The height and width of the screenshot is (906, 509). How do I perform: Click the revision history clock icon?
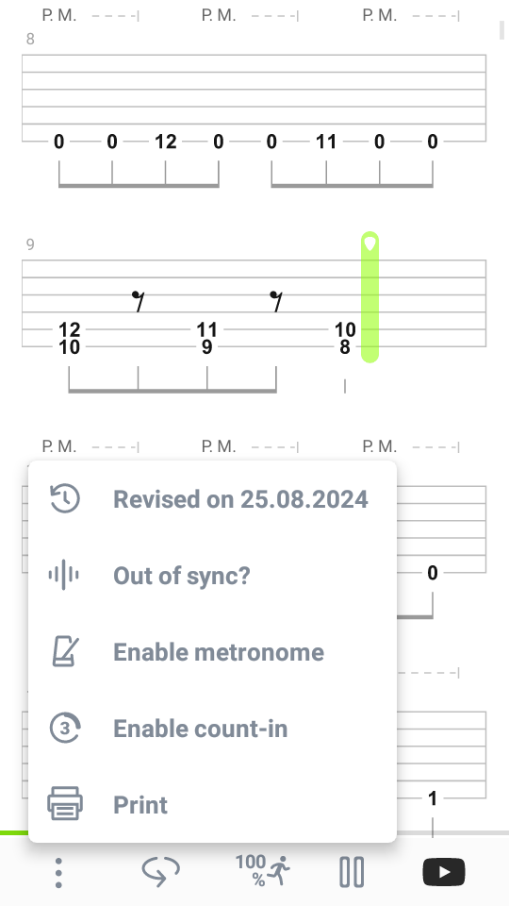tap(65, 498)
